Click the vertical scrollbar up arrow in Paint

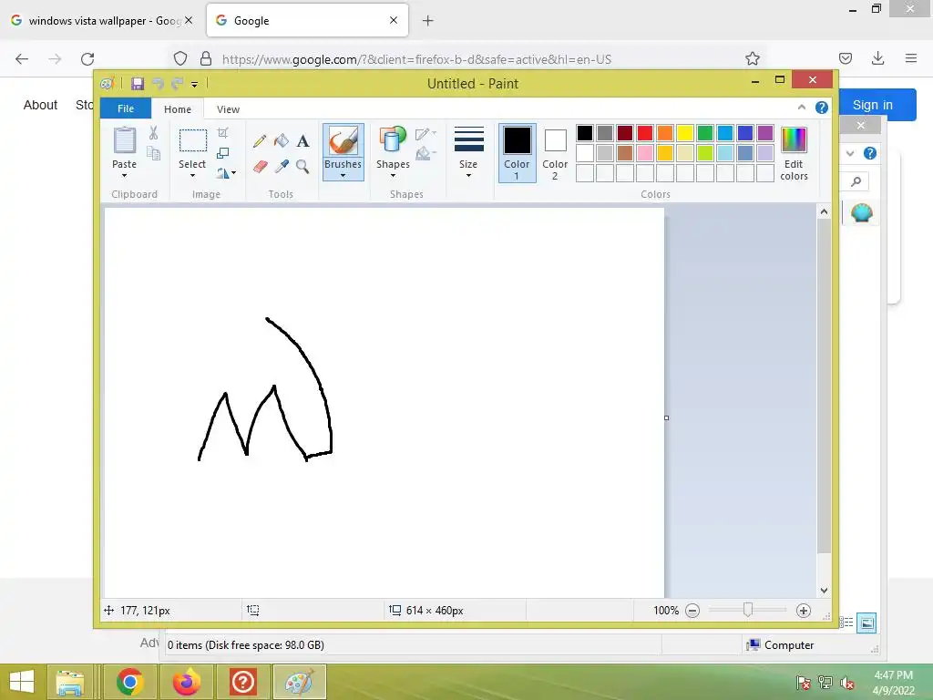tap(824, 211)
